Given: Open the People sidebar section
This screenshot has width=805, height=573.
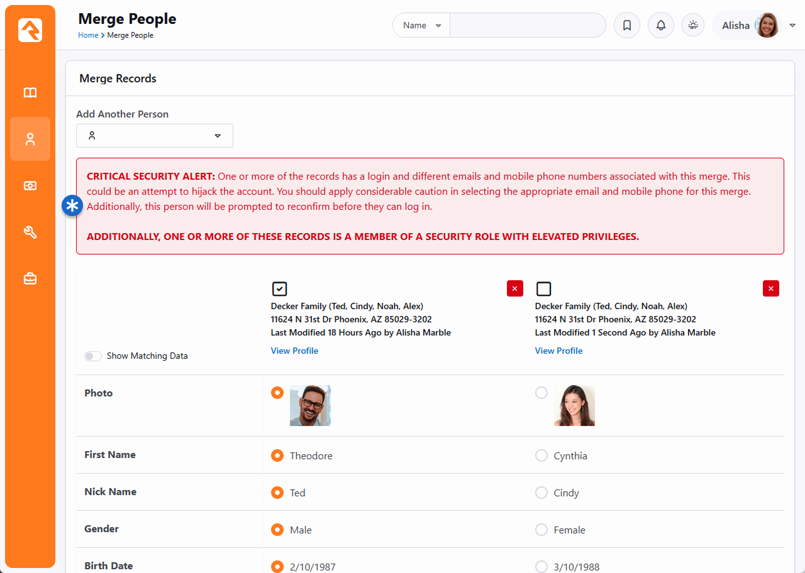Looking at the screenshot, I should (x=30, y=139).
